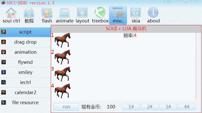Image resolution: width=202 pixels, height=113 pixels.
Task: Start the race with run button
Action: pos(66,107)
